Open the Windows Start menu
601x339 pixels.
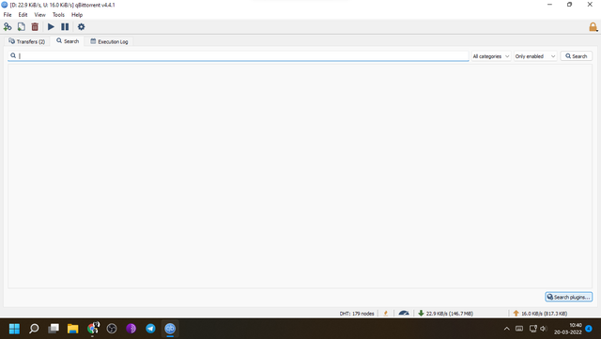click(x=14, y=329)
